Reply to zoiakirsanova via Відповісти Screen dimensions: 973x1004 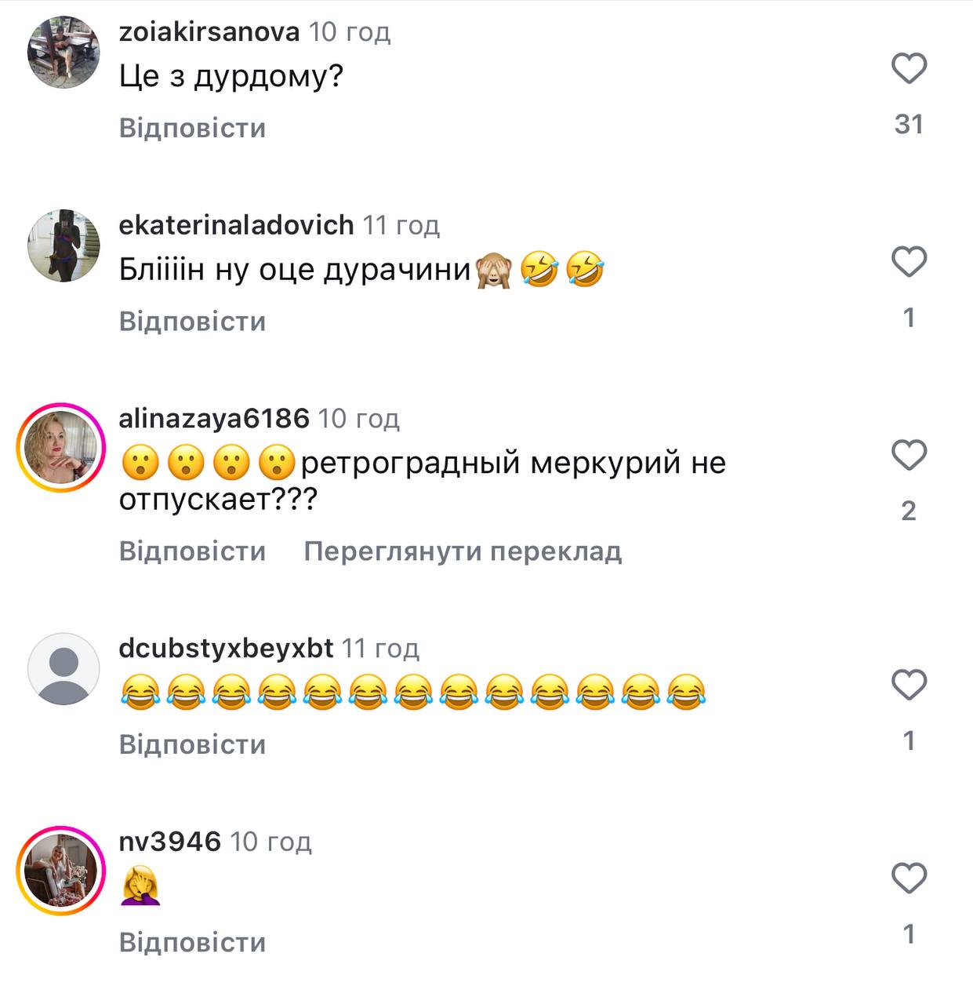193,128
